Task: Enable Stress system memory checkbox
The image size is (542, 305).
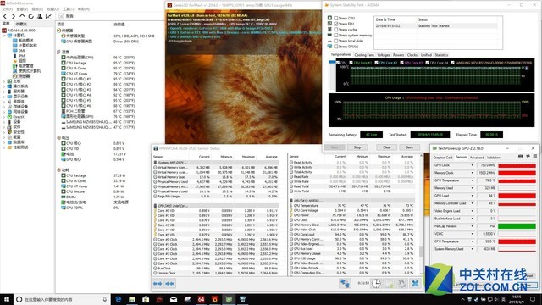Action: [335, 35]
